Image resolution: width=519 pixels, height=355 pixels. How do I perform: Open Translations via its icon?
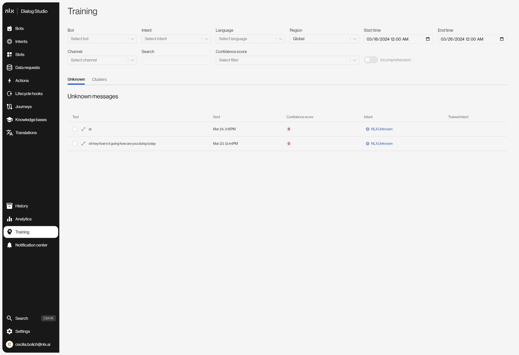point(9,133)
